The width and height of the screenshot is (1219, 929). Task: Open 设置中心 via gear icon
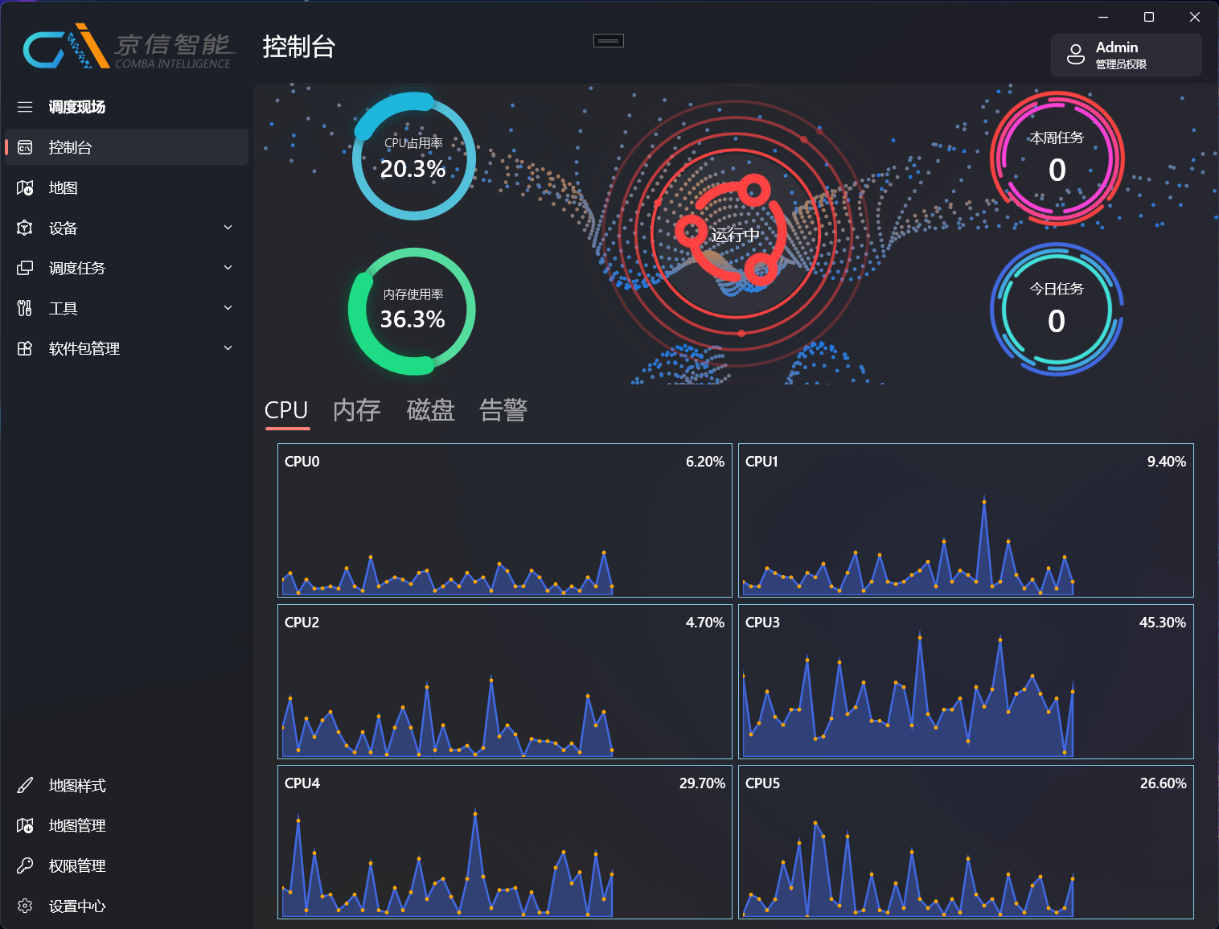25,906
